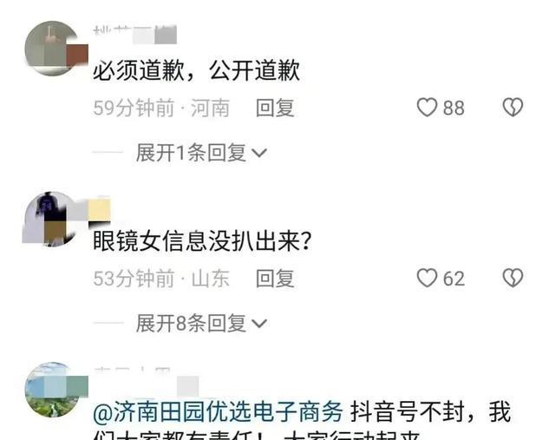Tap the 88 like count
This screenshot has height=440, width=555.
[x=454, y=108]
